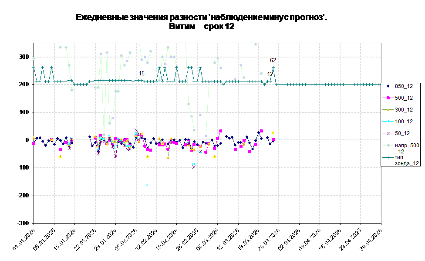Select the 300 value axis label
The width and height of the screenshot is (425, 261).
[24, 57]
